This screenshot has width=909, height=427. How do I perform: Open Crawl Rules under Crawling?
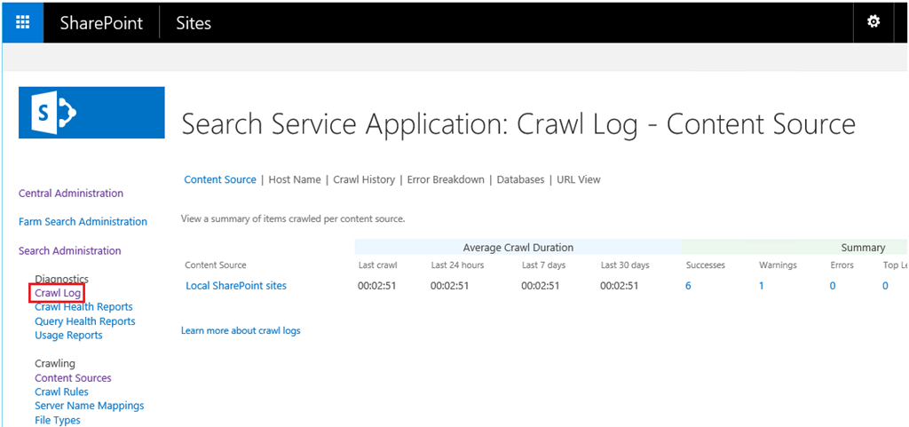pos(61,391)
